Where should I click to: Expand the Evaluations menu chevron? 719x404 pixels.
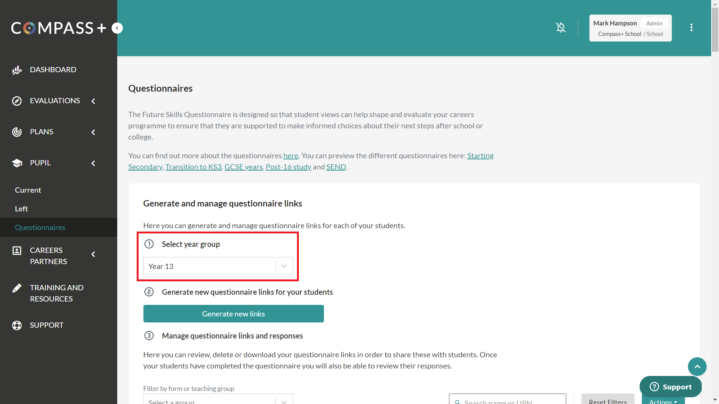[x=93, y=101]
